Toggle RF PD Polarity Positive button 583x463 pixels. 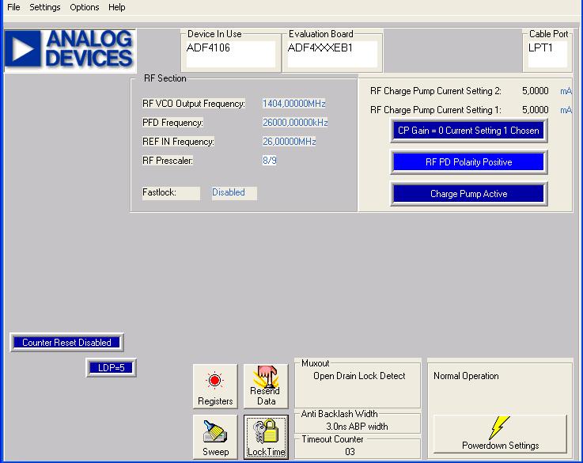click(x=468, y=162)
